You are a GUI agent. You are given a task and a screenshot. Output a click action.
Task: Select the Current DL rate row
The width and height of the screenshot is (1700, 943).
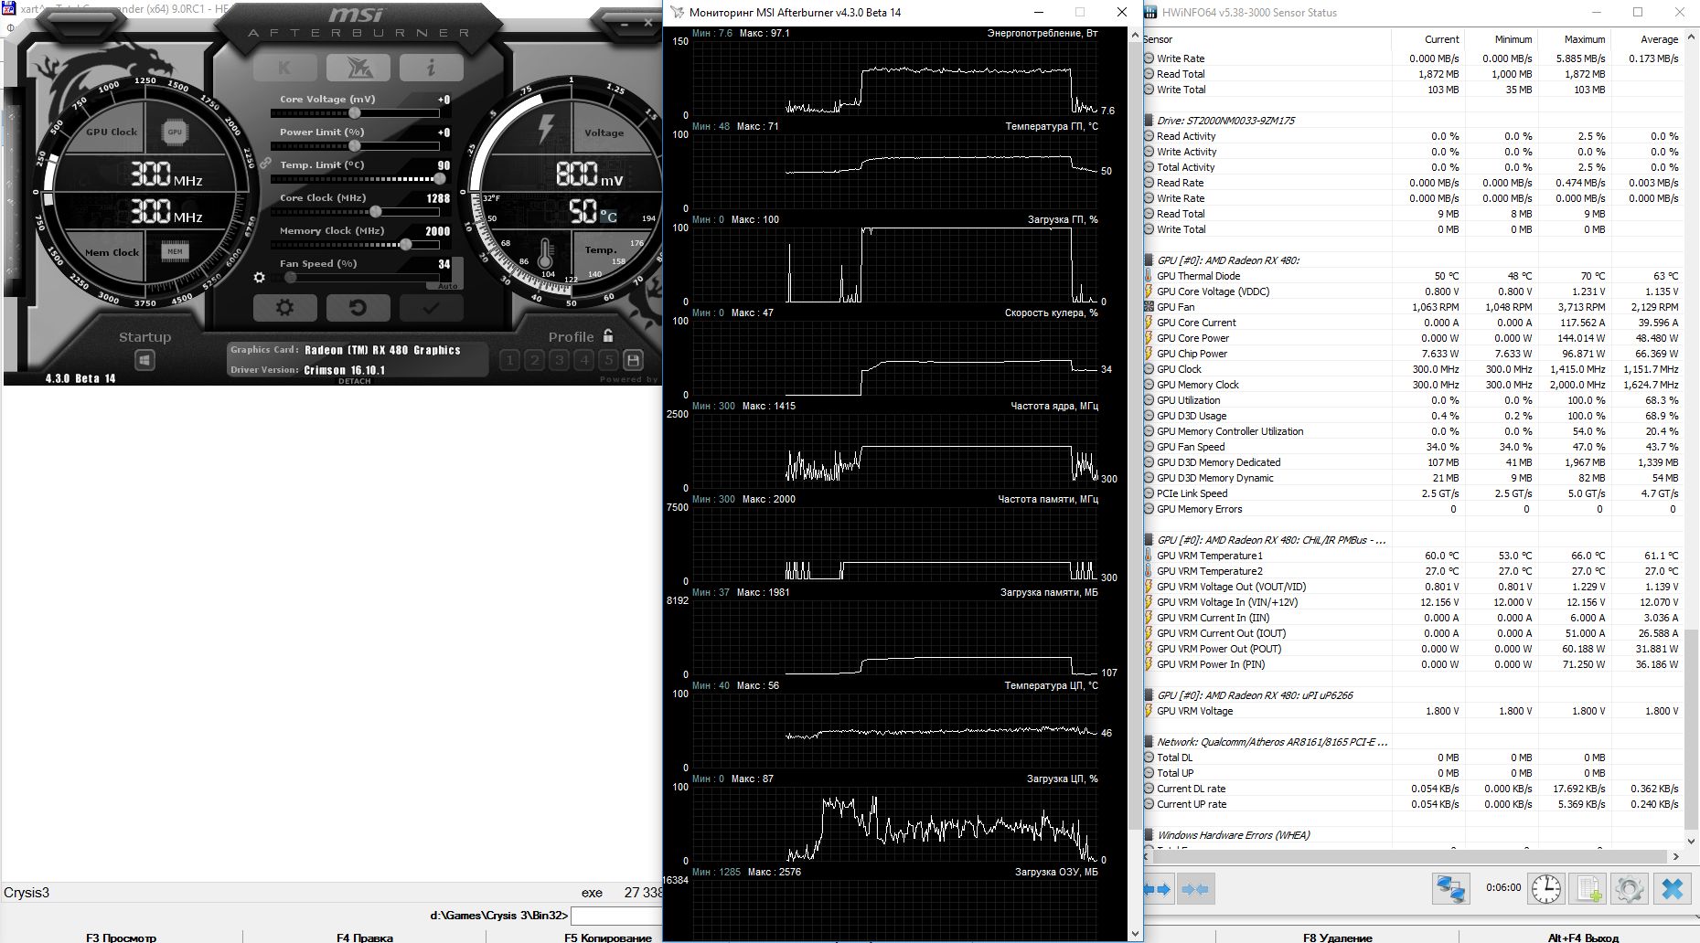coord(1413,789)
